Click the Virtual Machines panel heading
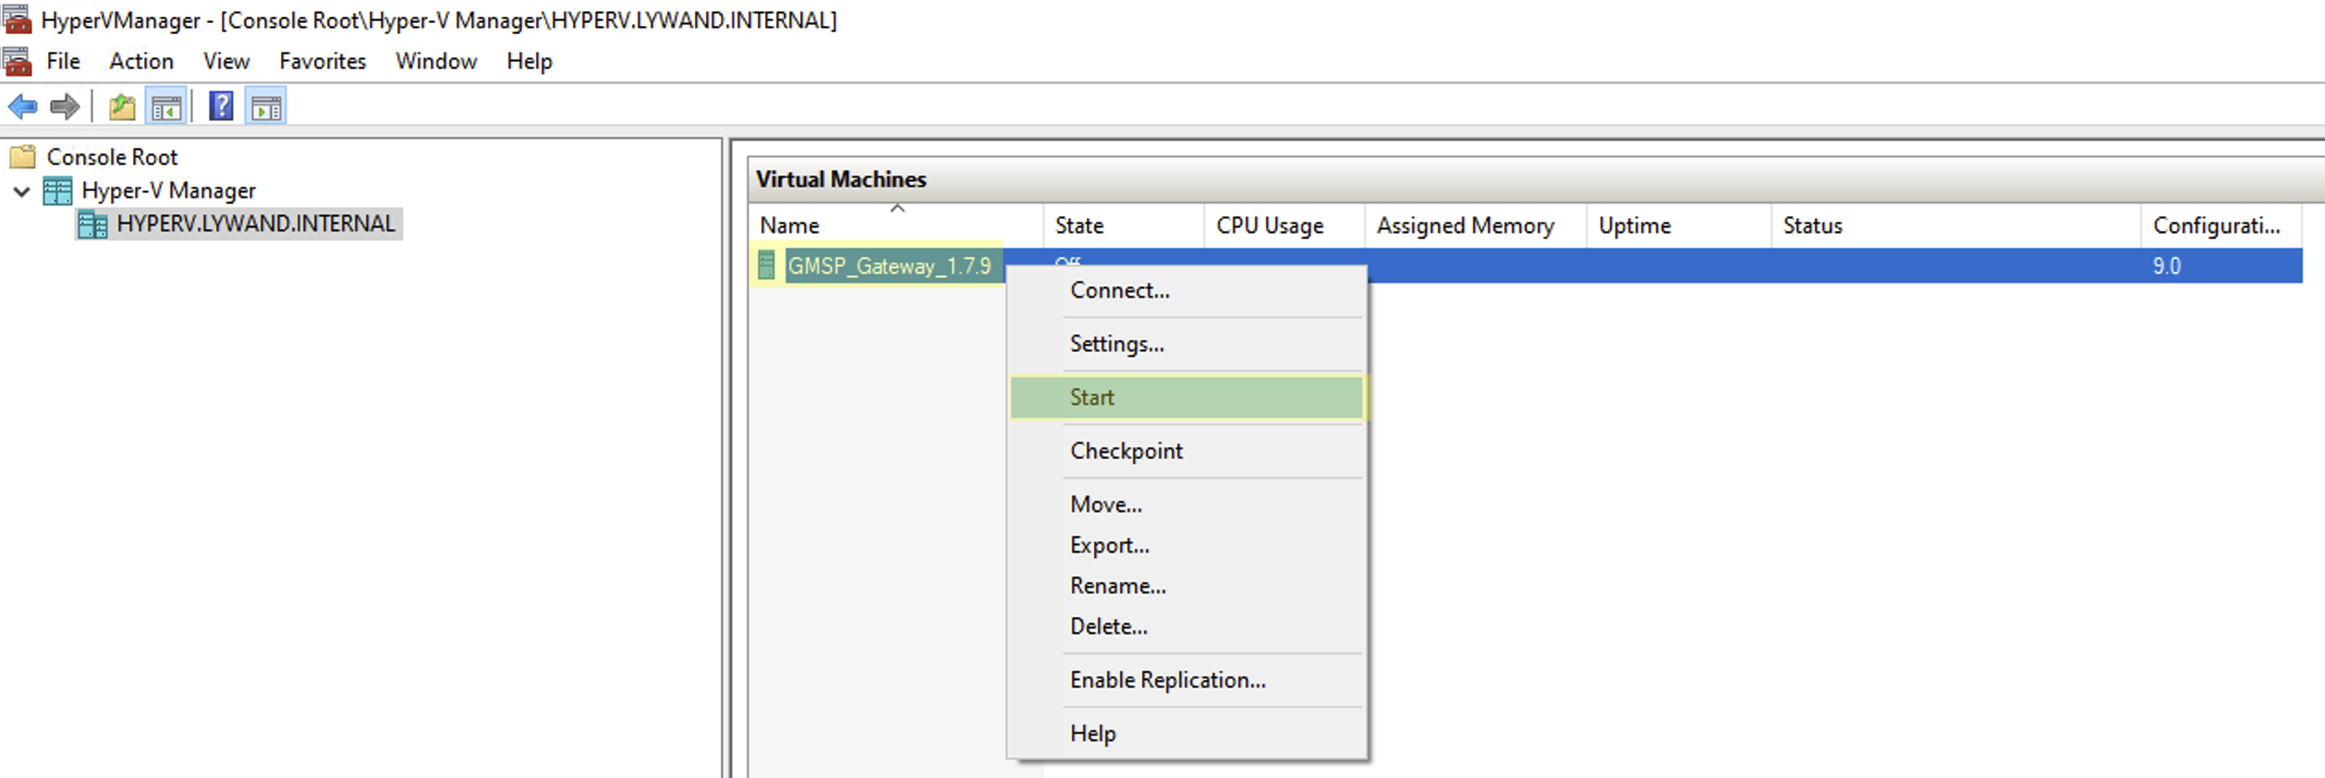The width and height of the screenshot is (2325, 778). (841, 179)
